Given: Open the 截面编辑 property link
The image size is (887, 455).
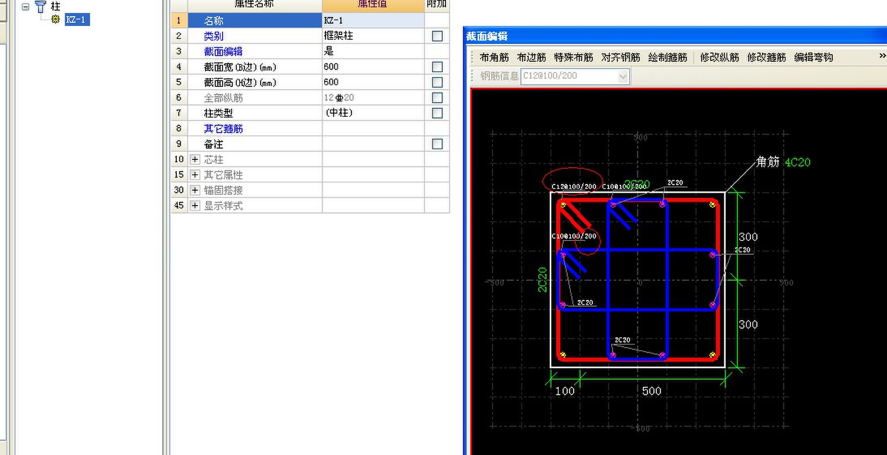Looking at the screenshot, I should coord(223,52).
